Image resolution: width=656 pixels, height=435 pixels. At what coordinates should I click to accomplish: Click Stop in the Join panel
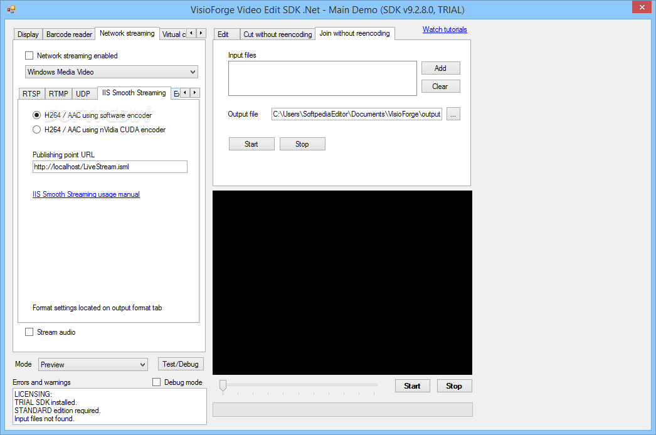(302, 144)
